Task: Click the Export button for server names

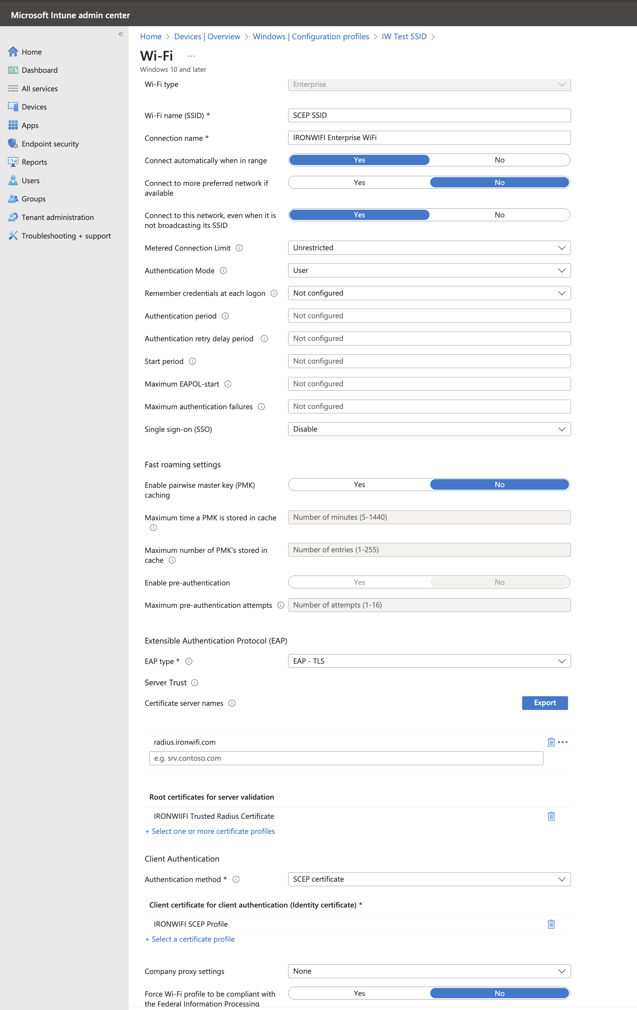Action: tap(545, 703)
